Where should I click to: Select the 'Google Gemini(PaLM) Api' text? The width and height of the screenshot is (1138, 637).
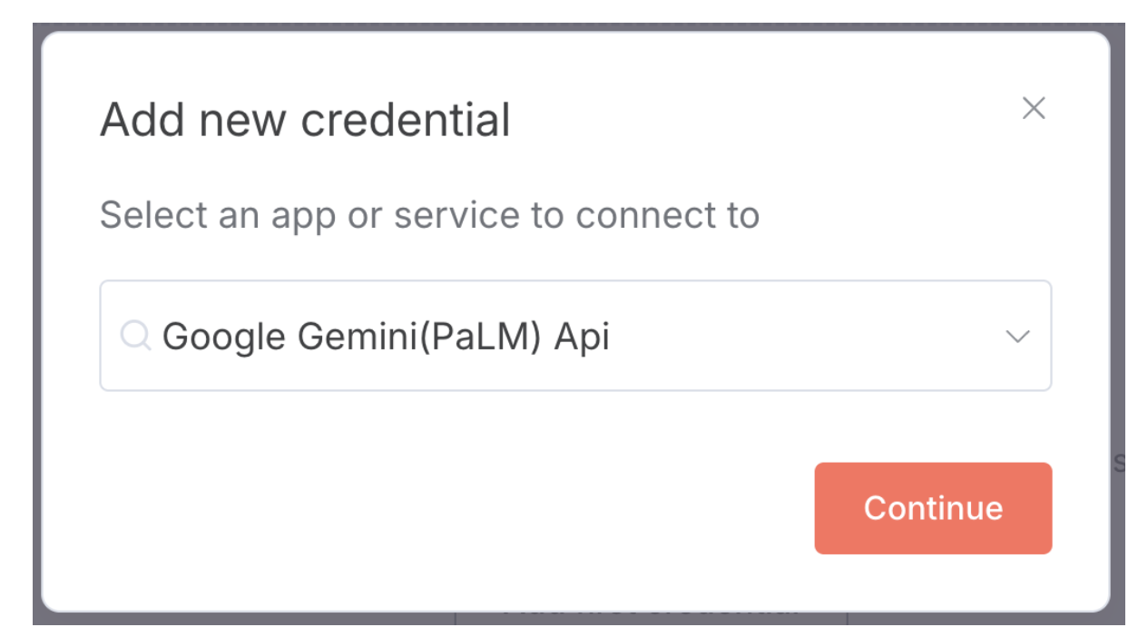(386, 337)
